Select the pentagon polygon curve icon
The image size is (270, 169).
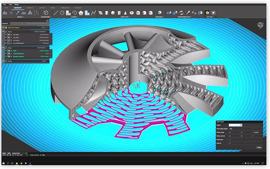(x=81, y=13)
